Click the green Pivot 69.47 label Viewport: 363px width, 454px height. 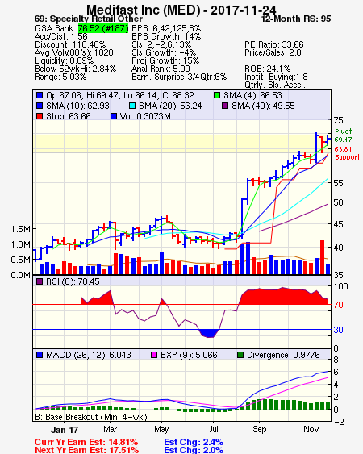344,135
